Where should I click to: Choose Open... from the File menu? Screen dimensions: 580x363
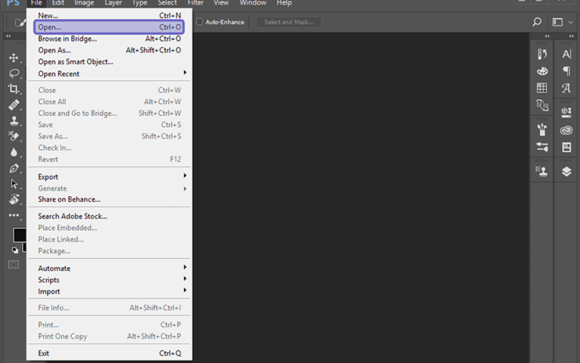click(x=109, y=27)
